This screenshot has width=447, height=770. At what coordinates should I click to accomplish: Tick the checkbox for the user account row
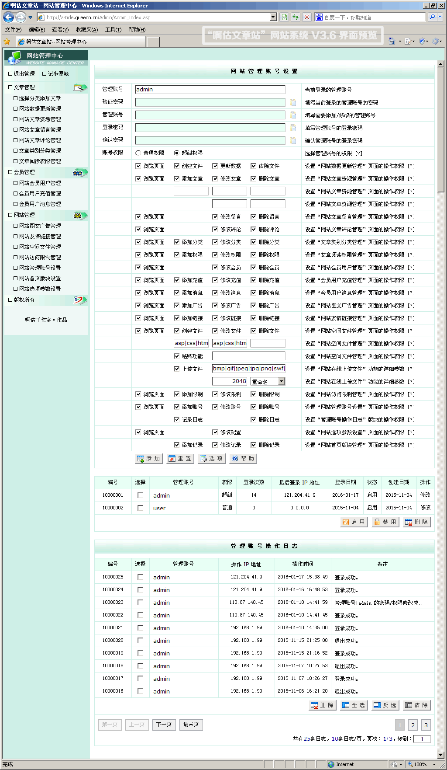click(140, 508)
